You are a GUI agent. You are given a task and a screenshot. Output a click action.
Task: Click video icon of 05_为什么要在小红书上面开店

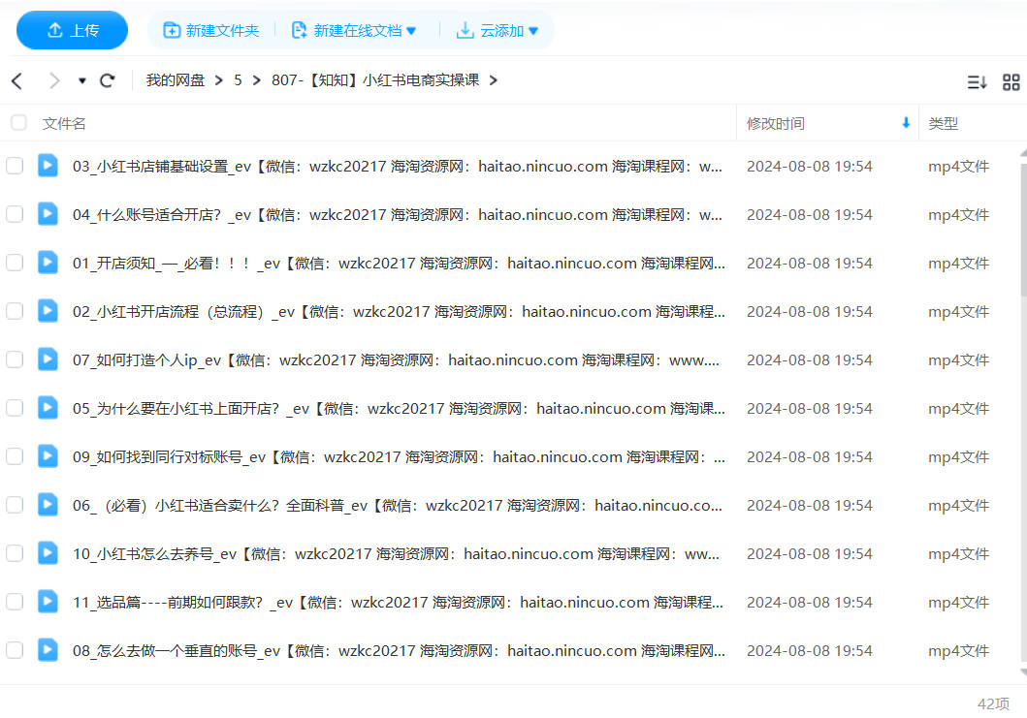(48, 408)
